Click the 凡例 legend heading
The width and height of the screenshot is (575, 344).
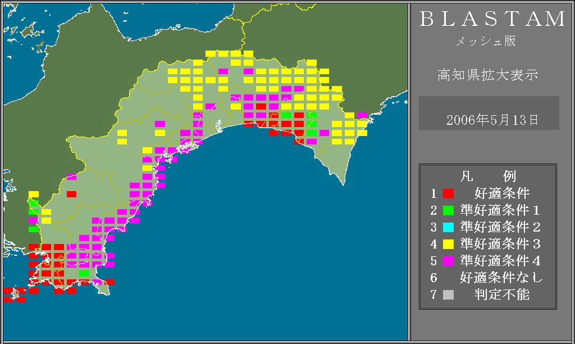488,176
